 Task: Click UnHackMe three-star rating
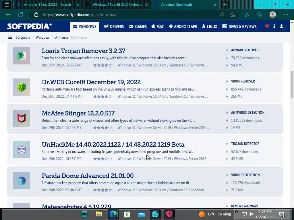[102, 159]
